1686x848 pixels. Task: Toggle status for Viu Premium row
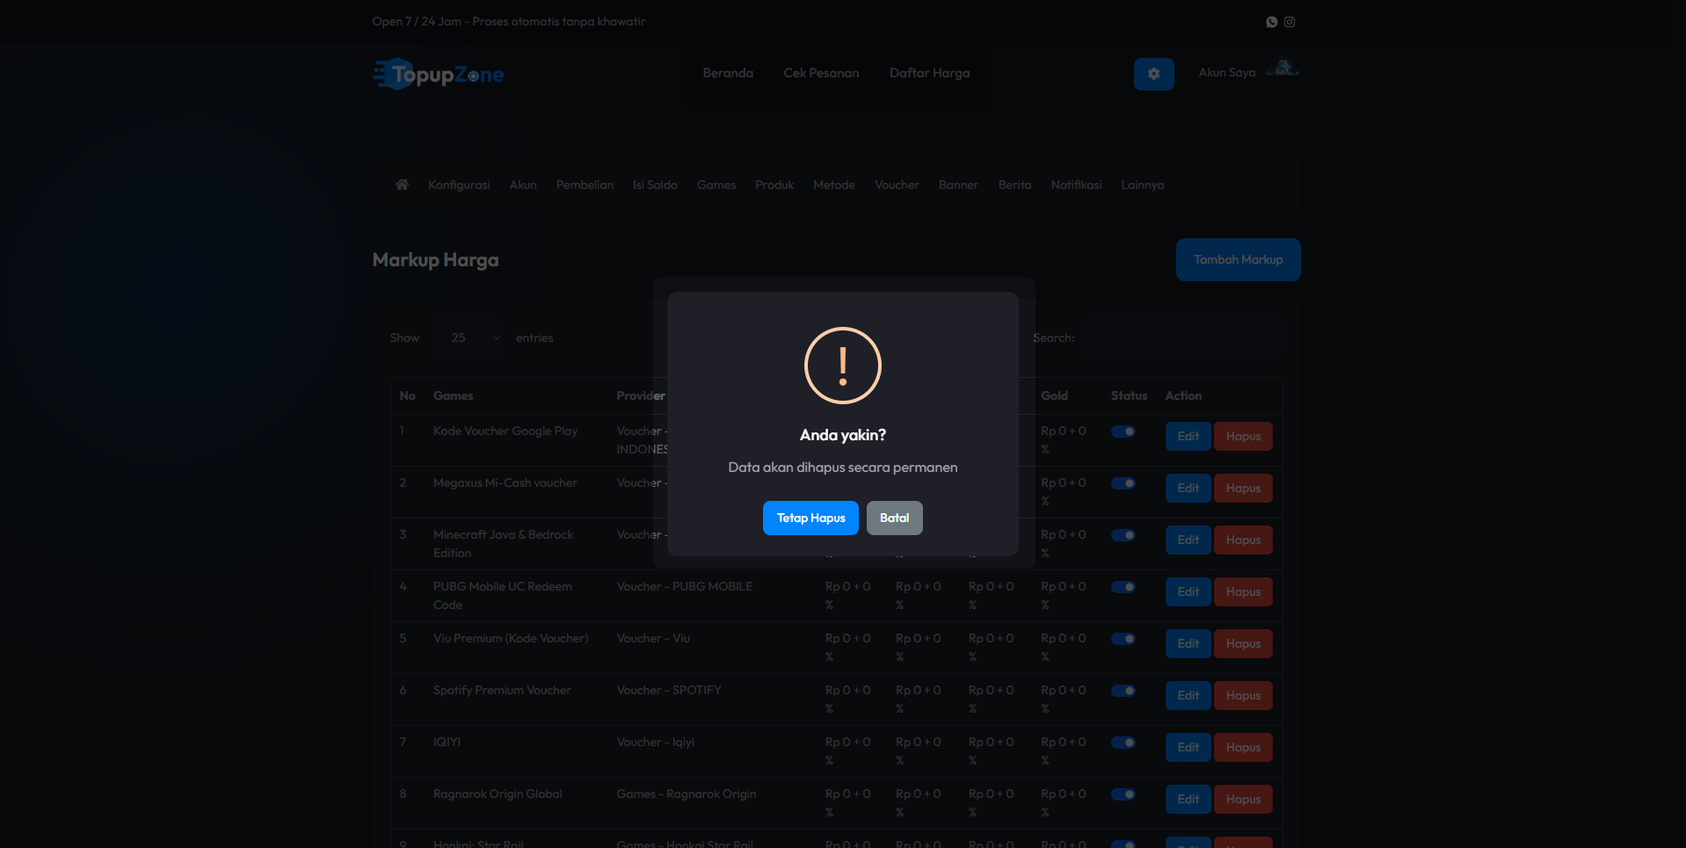pyautogui.click(x=1123, y=639)
